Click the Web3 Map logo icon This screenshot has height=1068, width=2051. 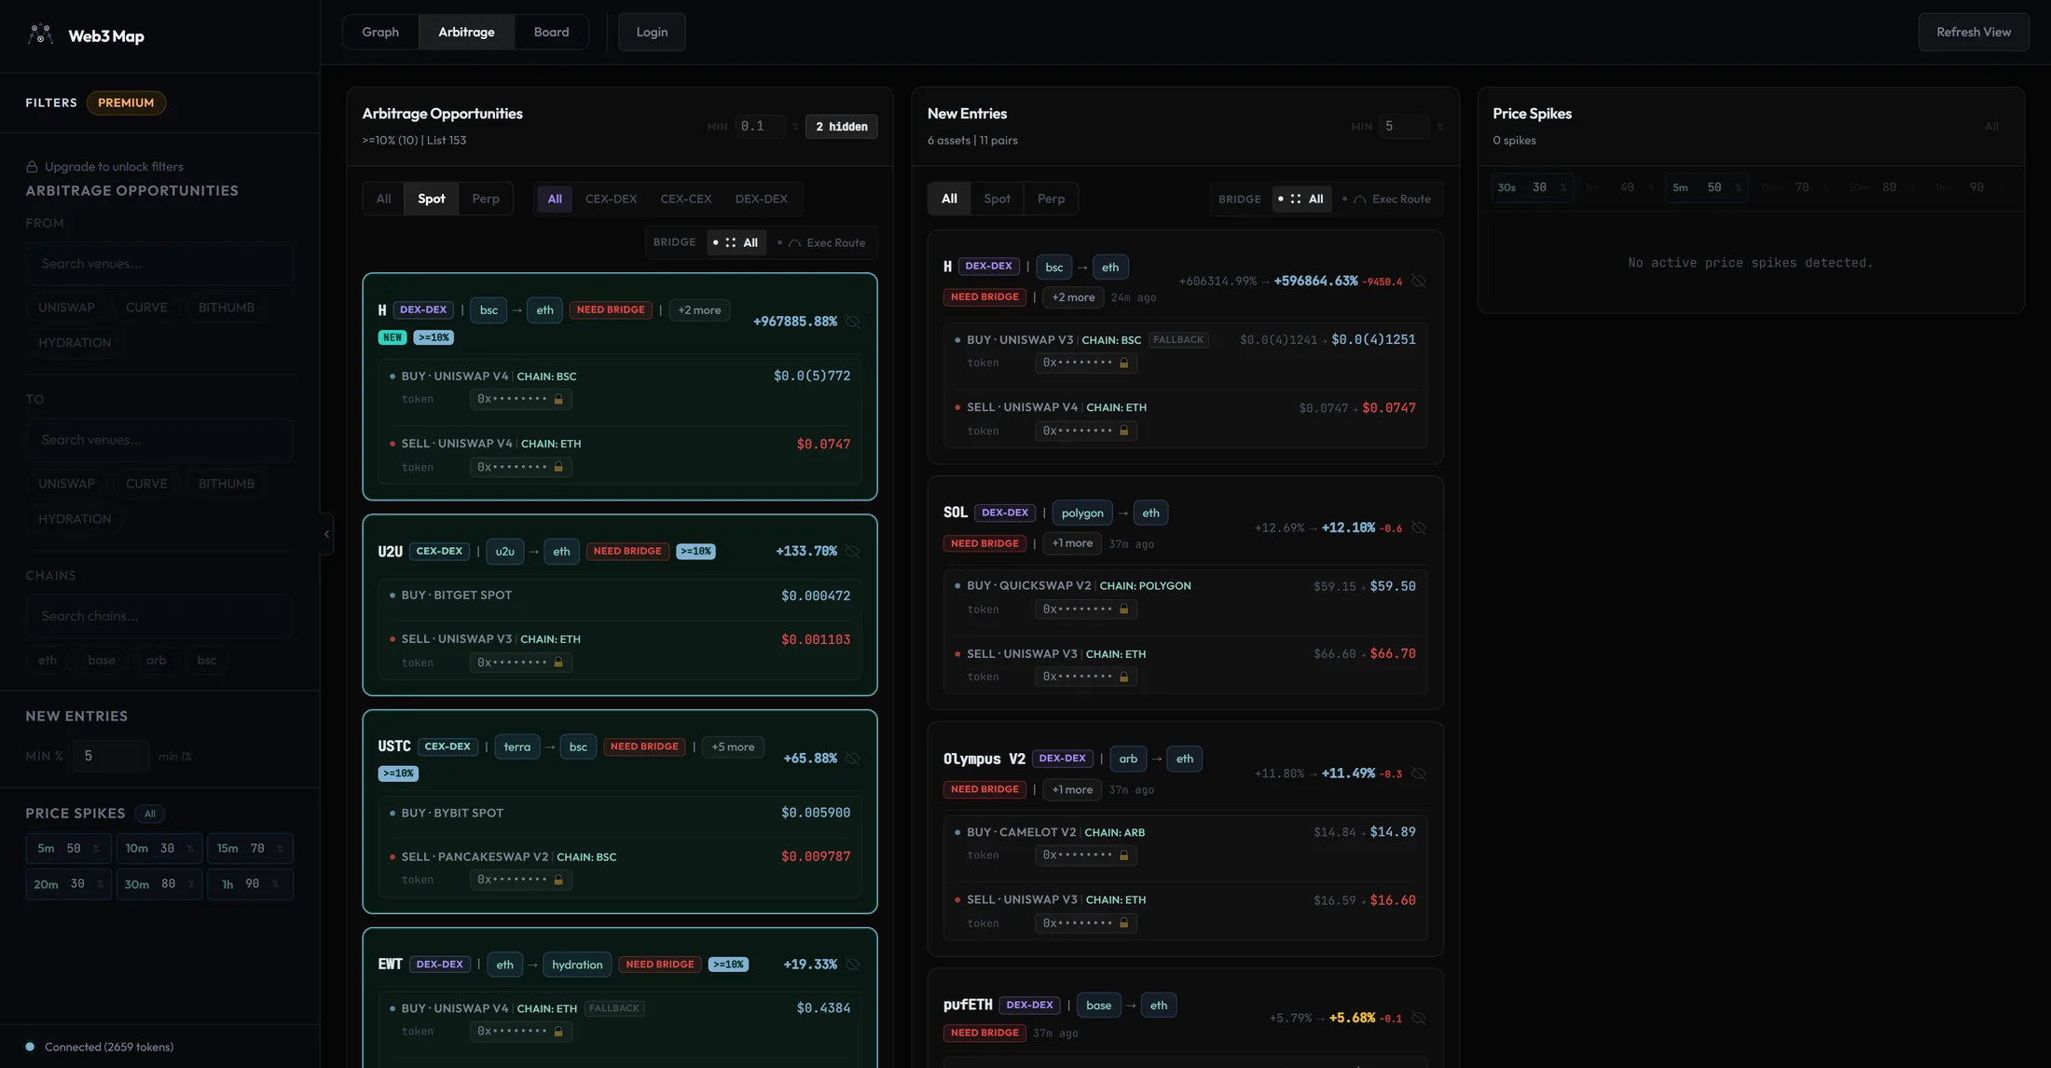[x=40, y=35]
